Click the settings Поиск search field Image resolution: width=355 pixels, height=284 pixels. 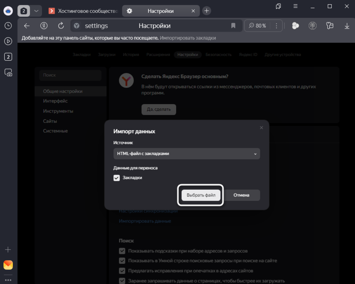tap(70, 75)
